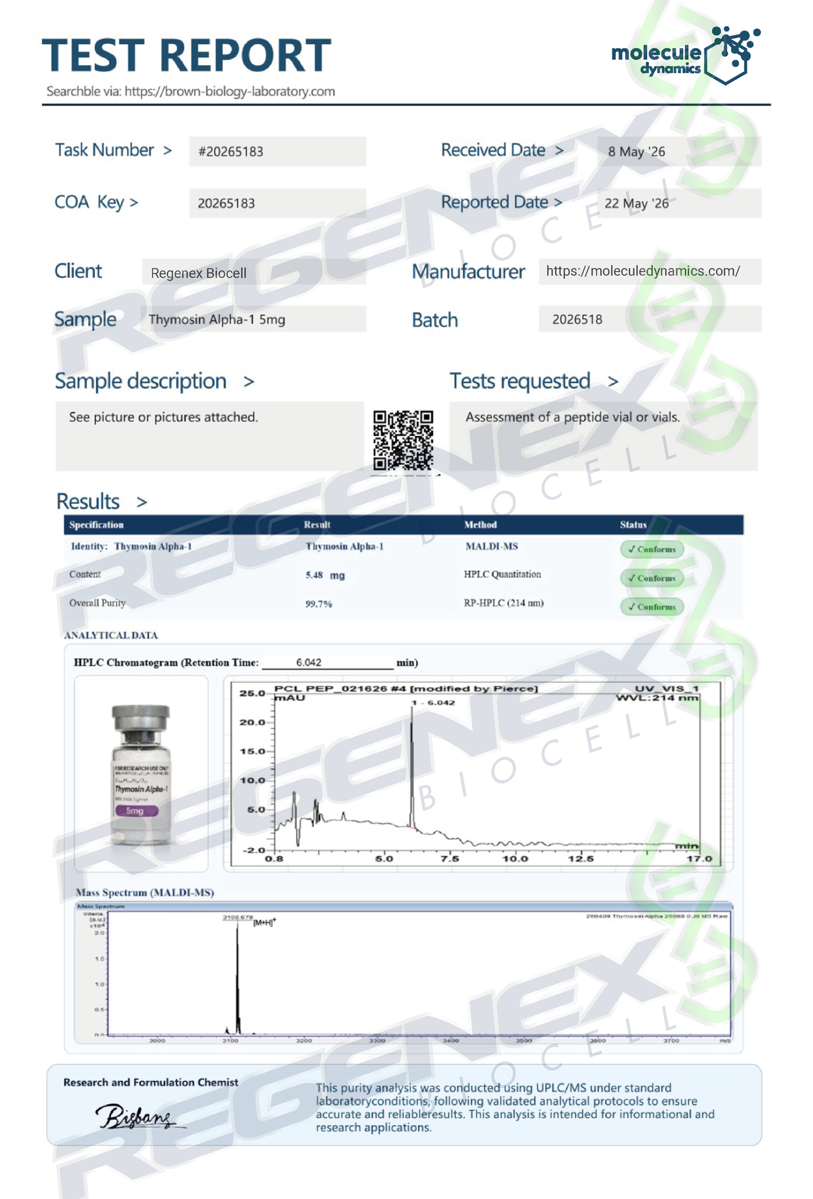Image resolution: width=813 pixels, height=1199 pixels.
Task: Click the Conforms badge in Overall Purity row
Action: (x=652, y=607)
